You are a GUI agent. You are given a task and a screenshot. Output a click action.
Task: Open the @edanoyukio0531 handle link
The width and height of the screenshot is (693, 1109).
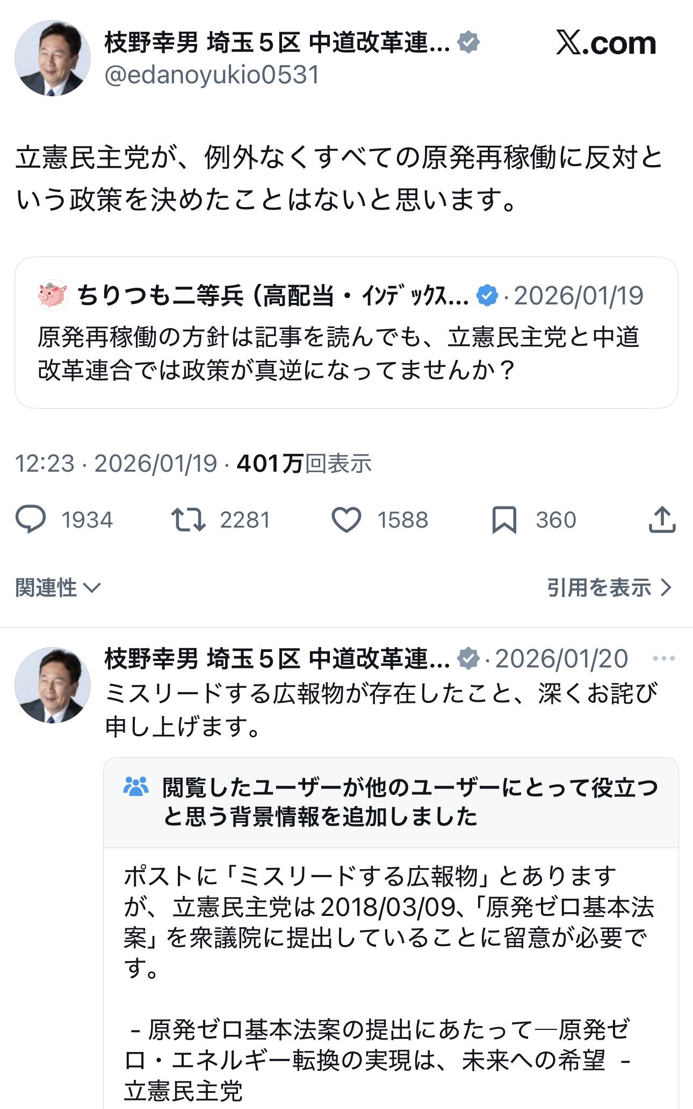pos(212,75)
